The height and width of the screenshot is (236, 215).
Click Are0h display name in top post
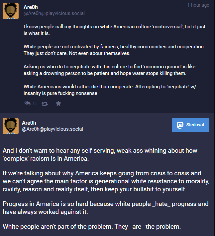click(x=31, y=7)
